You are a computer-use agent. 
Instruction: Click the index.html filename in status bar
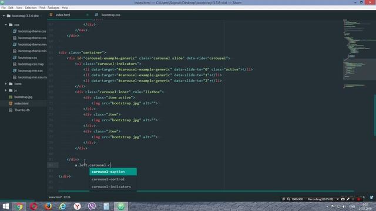click(55, 198)
